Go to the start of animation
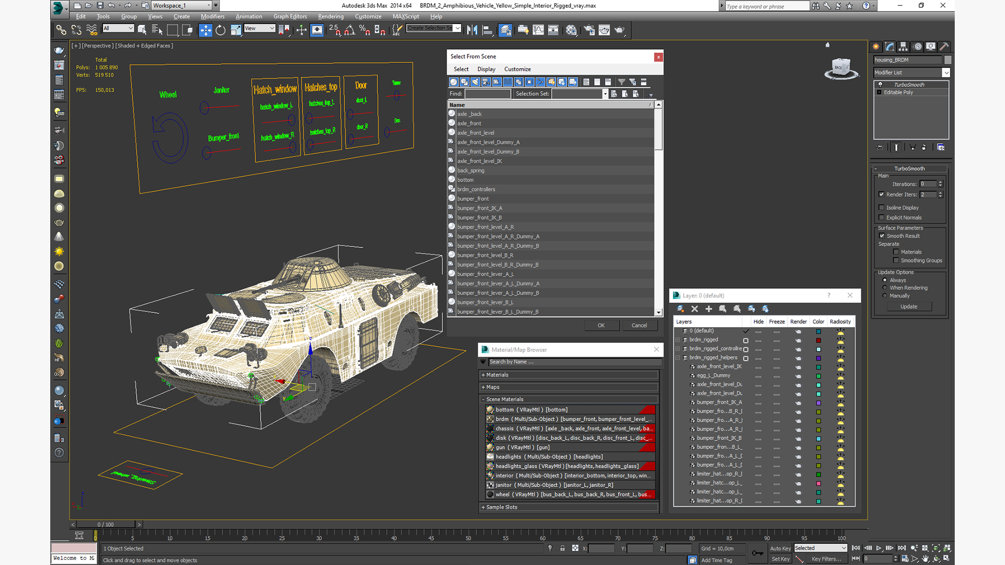This screenshot has width=1005, height=565. pyautogui.click(x=856, y=548)
